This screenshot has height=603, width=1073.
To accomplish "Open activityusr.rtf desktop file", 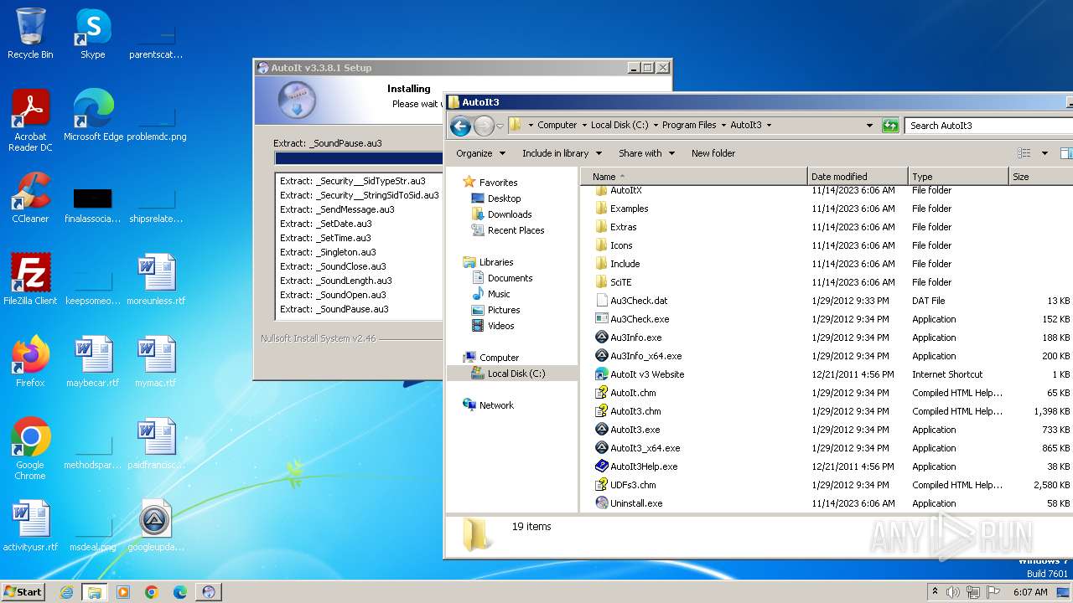I will (30, 525).
